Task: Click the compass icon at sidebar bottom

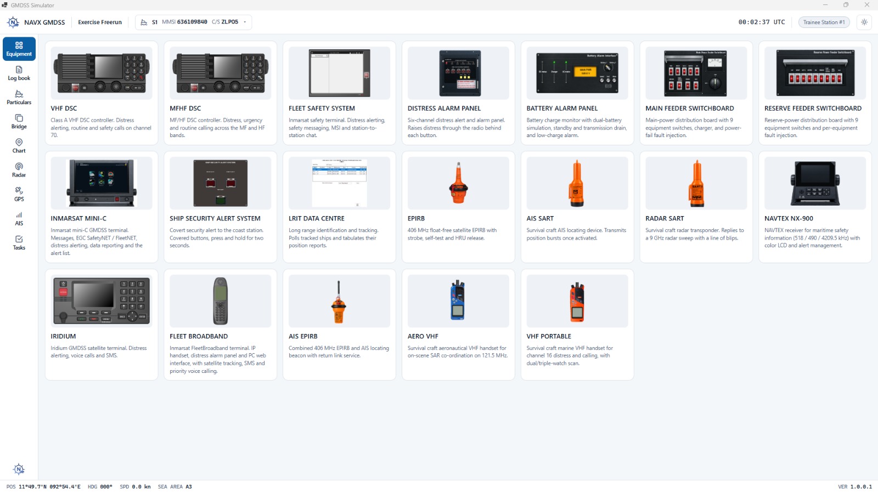Action: click(x=19, y=469)
